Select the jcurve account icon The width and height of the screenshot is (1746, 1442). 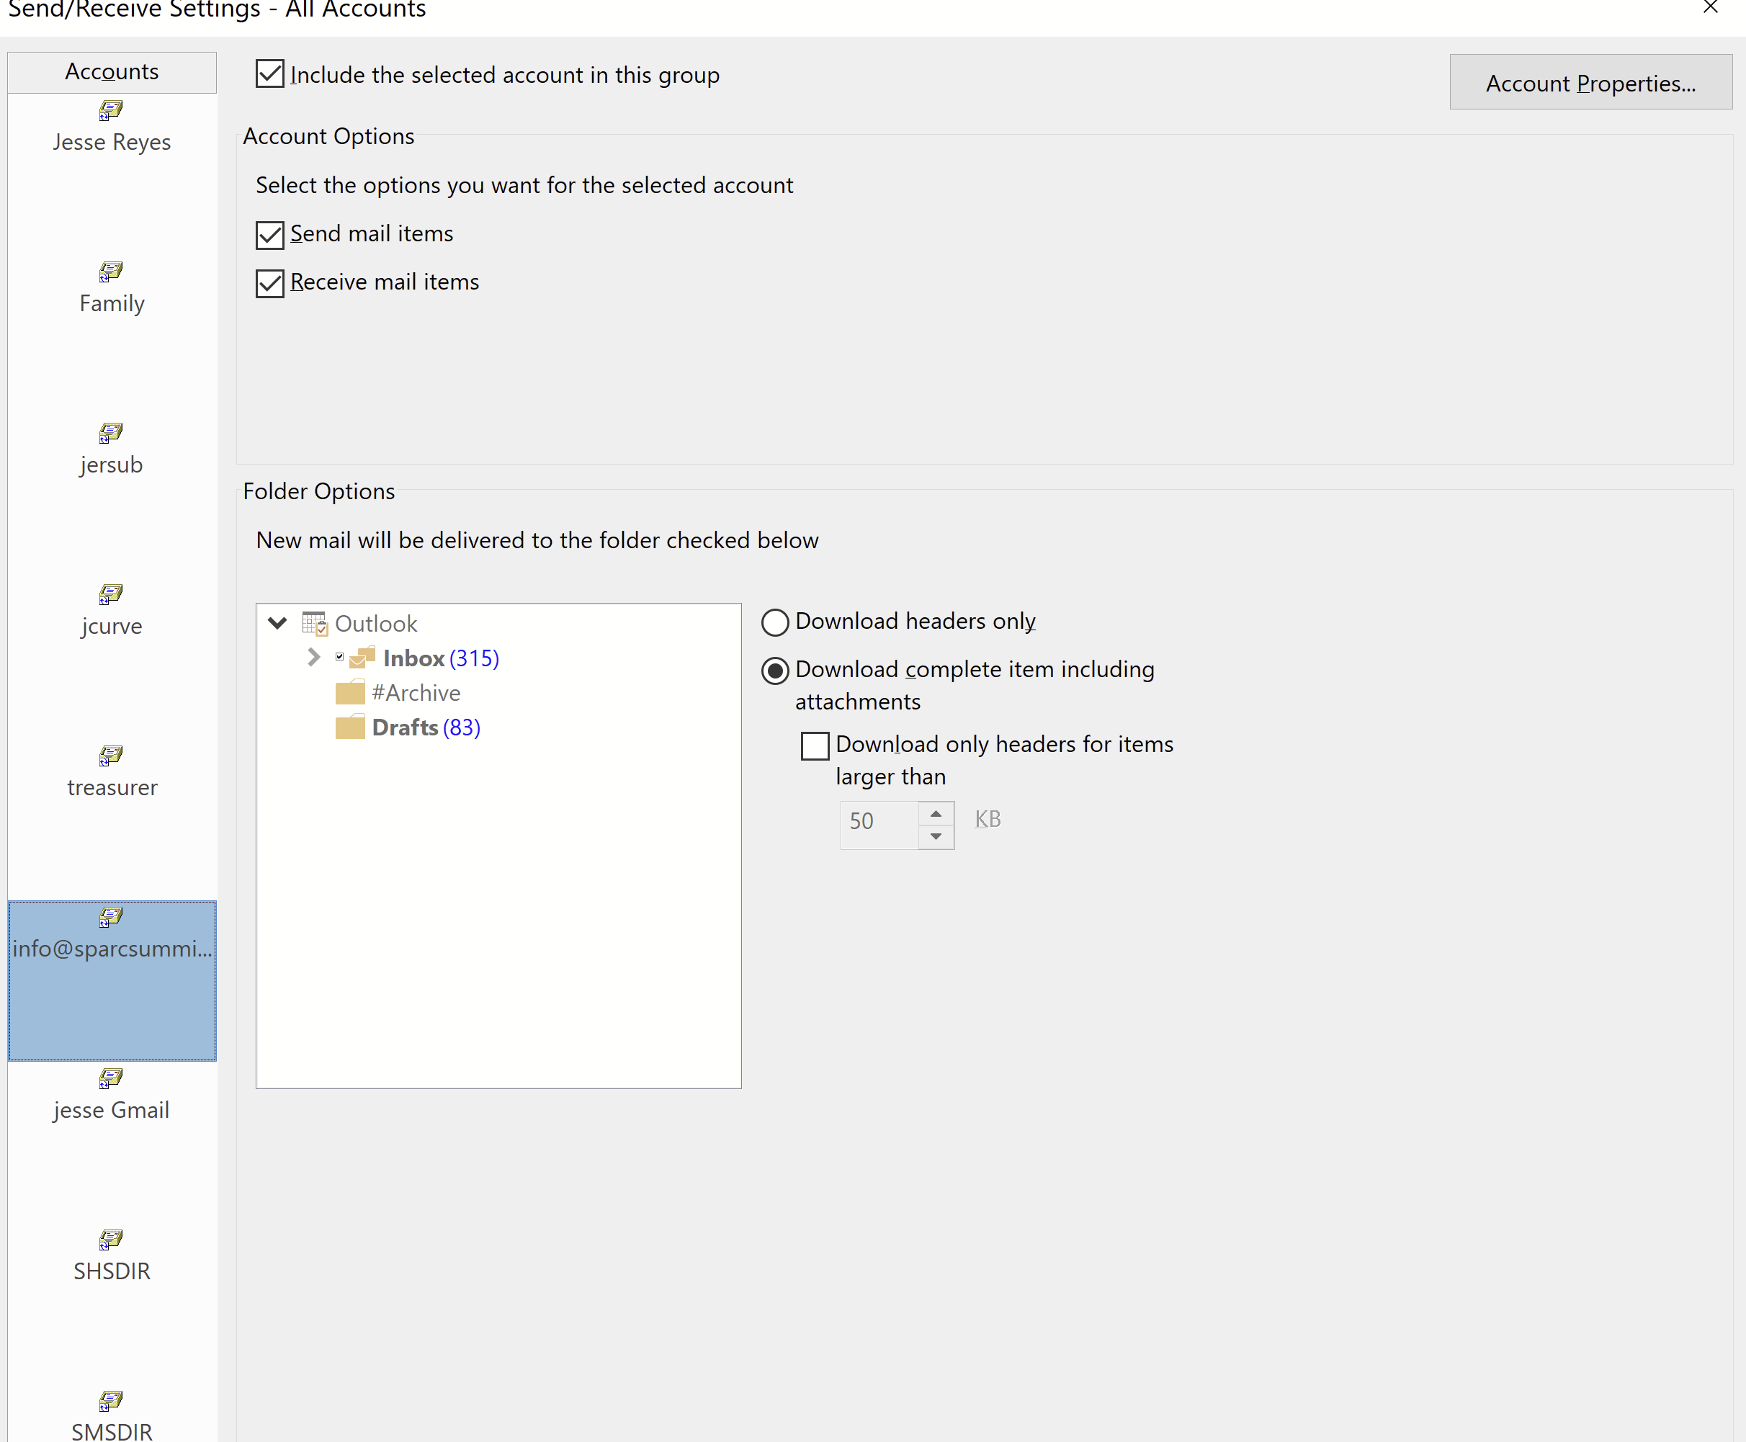coord(112,594)
